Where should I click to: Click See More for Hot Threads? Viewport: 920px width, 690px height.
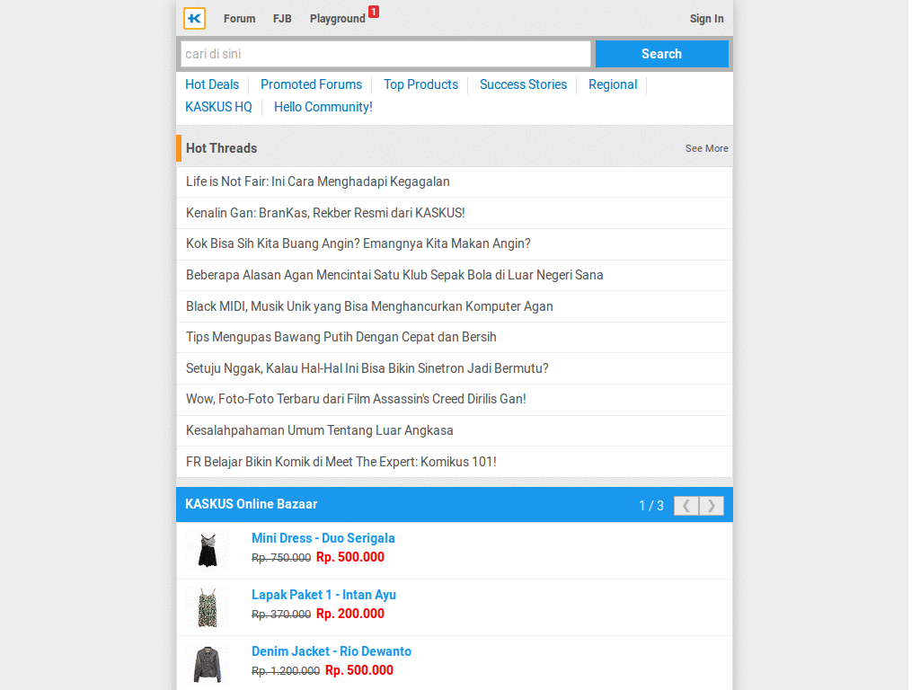click(x=706, y=148)
